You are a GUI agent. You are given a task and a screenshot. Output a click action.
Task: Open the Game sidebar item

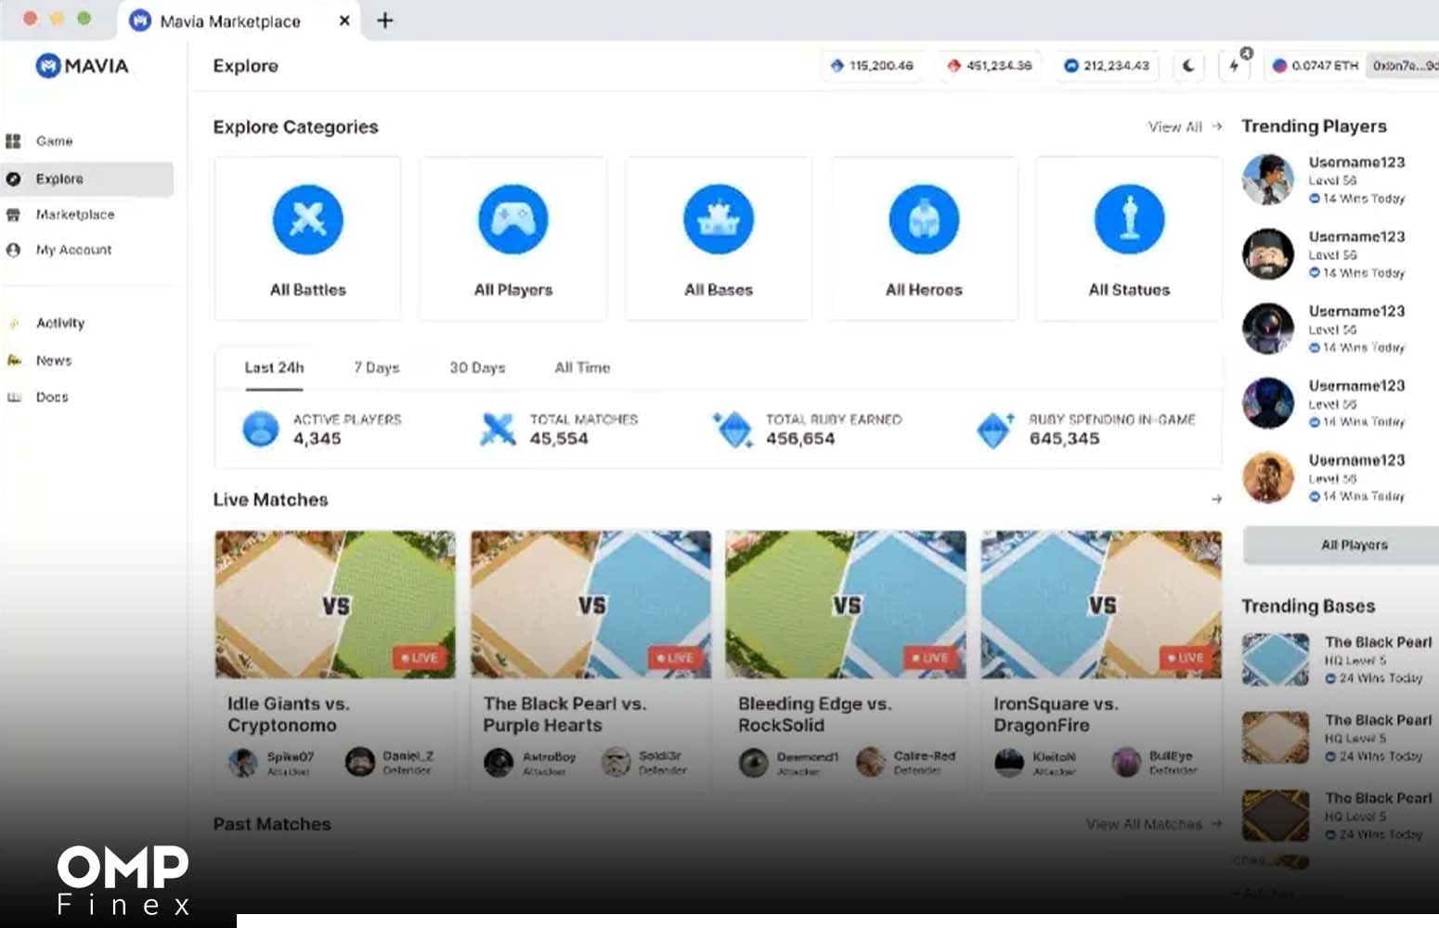tap(54, 141)
